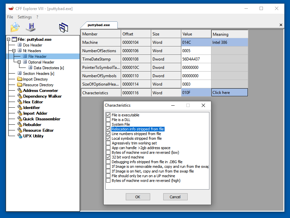The width and height of the screenshot is (290, 218).
Task: Click the Import Directory folder icon
Action: pyautogui.click(x=20, y=79)
